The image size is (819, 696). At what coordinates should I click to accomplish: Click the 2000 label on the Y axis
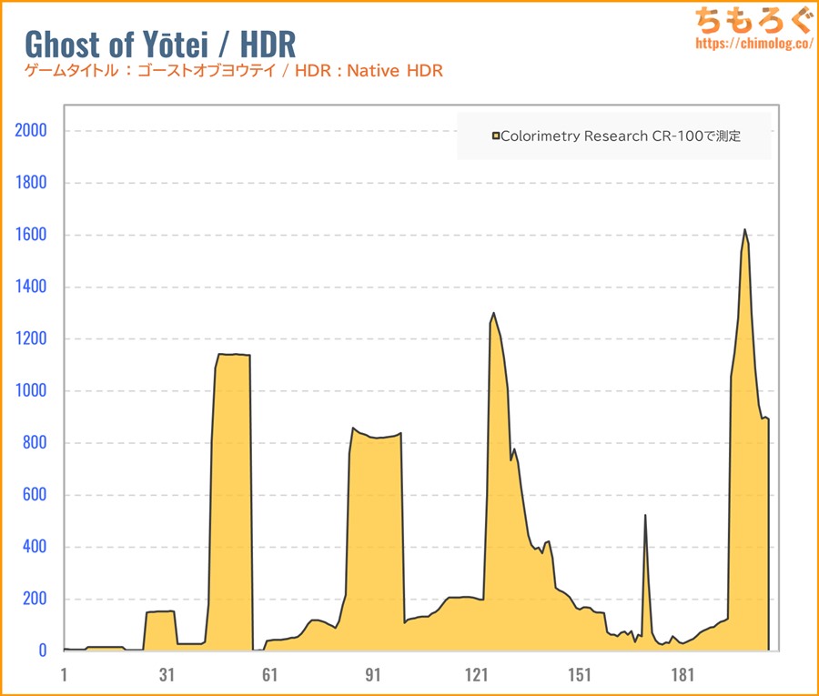tap(32, 130)
